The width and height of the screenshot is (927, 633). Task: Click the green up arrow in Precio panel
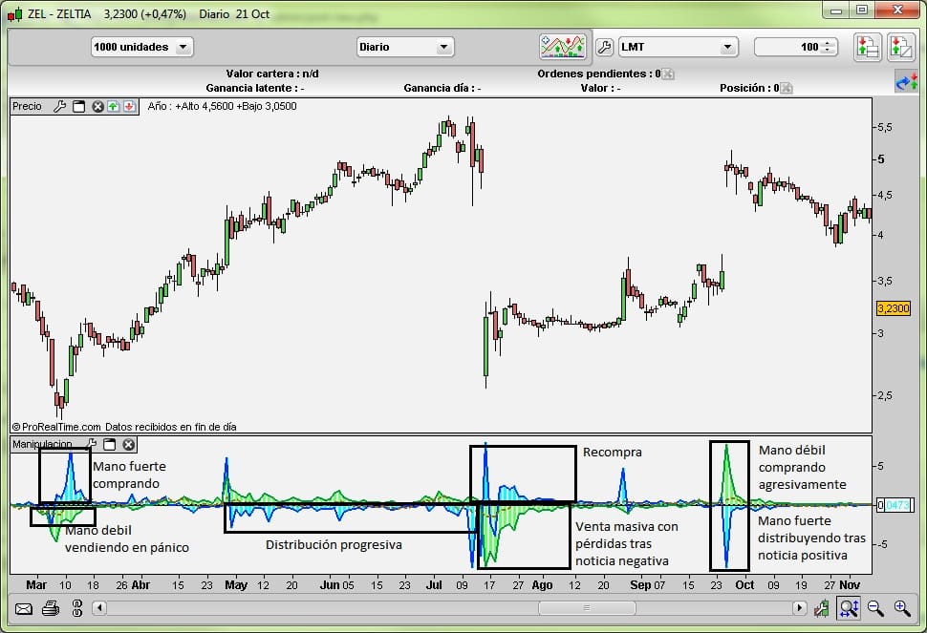113,106
